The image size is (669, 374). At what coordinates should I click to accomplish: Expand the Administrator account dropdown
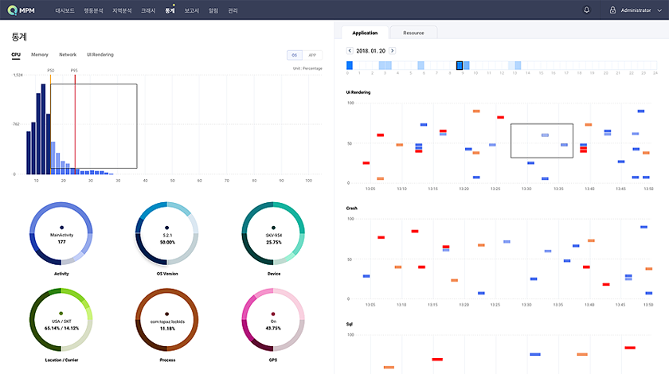(x=660, y=11)
